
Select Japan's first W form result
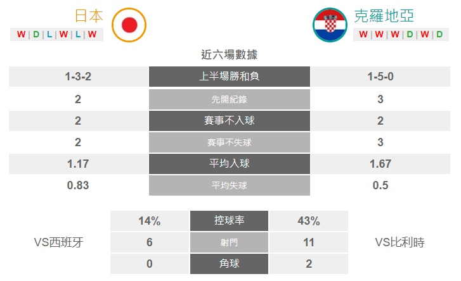[x=21, y=34]
